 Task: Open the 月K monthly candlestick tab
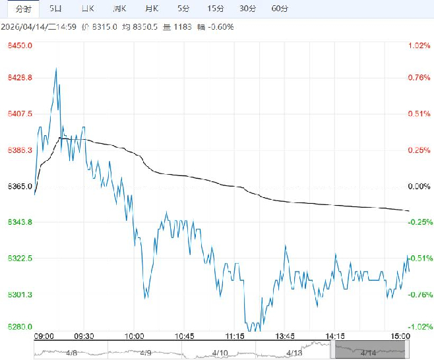pyautogui.click(x=151, y=9)
